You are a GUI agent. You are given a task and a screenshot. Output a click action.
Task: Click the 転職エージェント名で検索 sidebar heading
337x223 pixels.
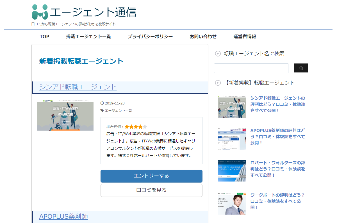[254, 54]
